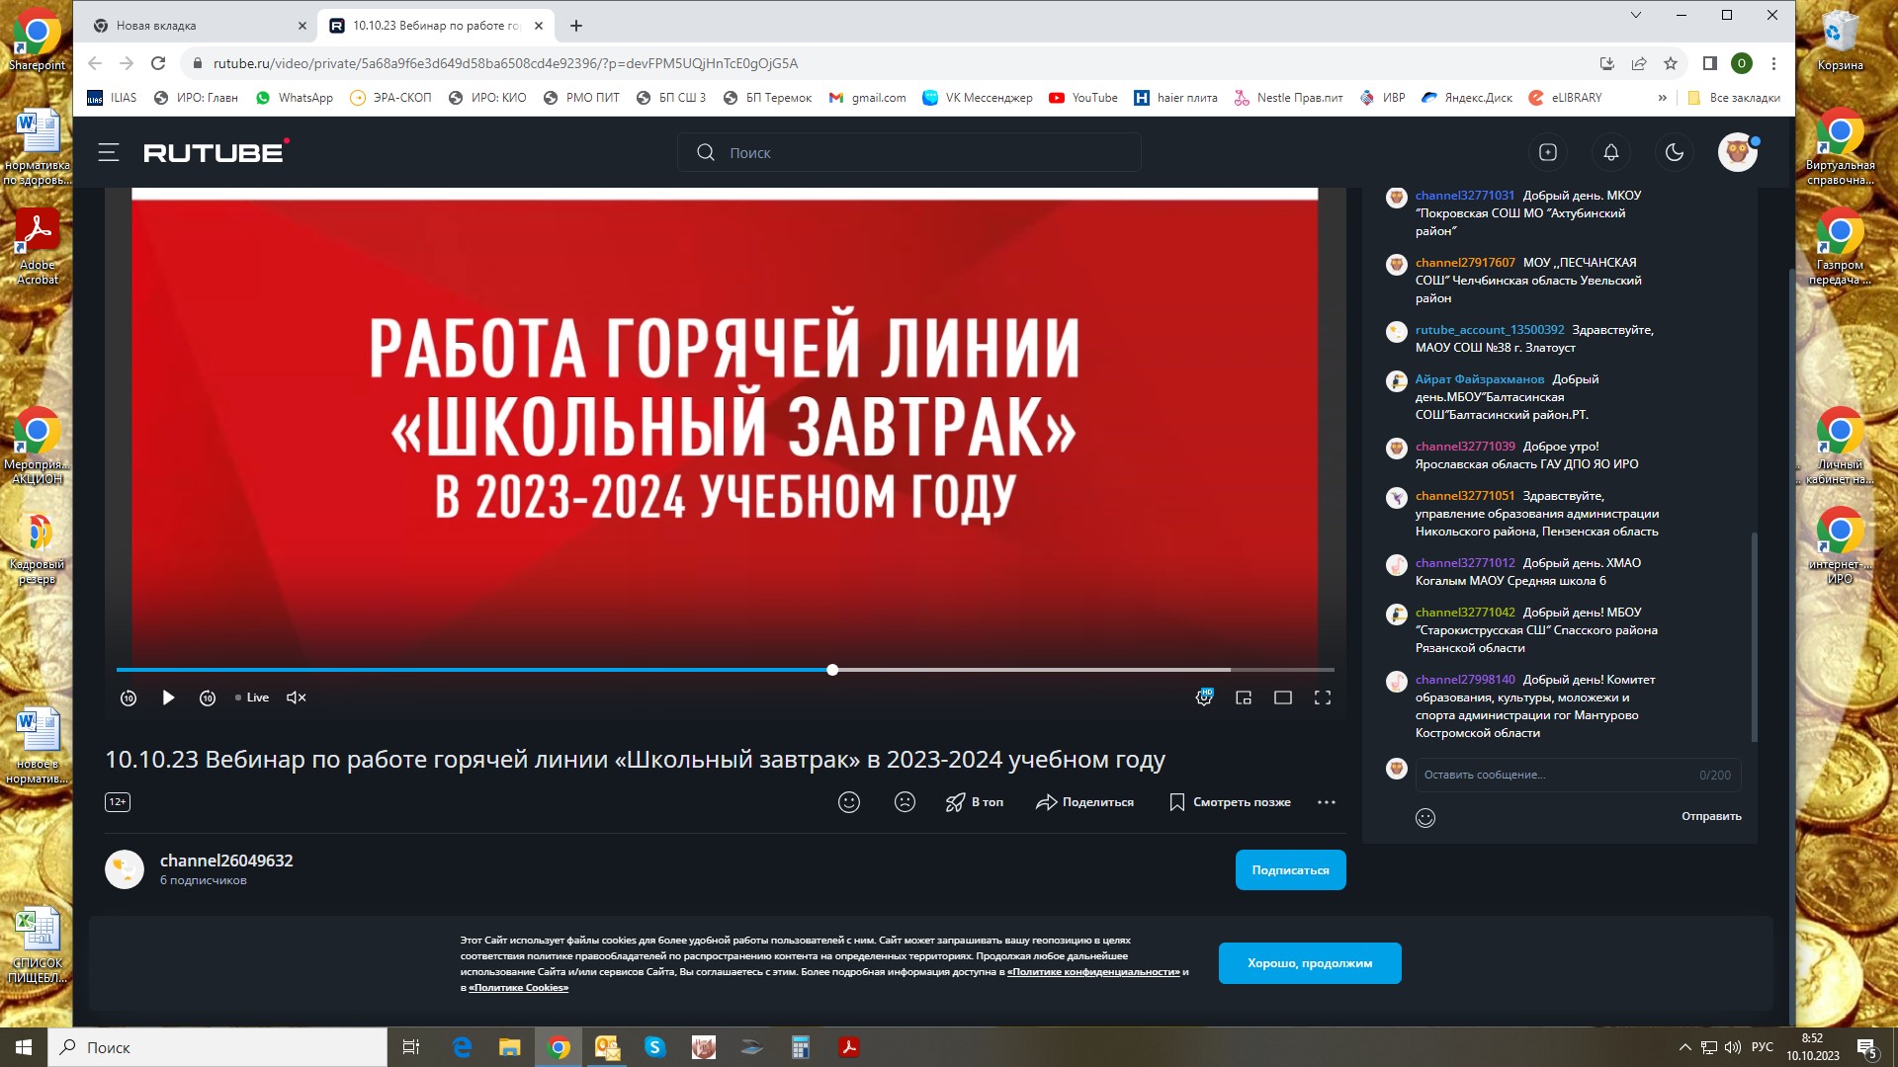Open VK Мессенджер bookmark
This screenshot has width=1898, height=1067.
coord(978,98)
